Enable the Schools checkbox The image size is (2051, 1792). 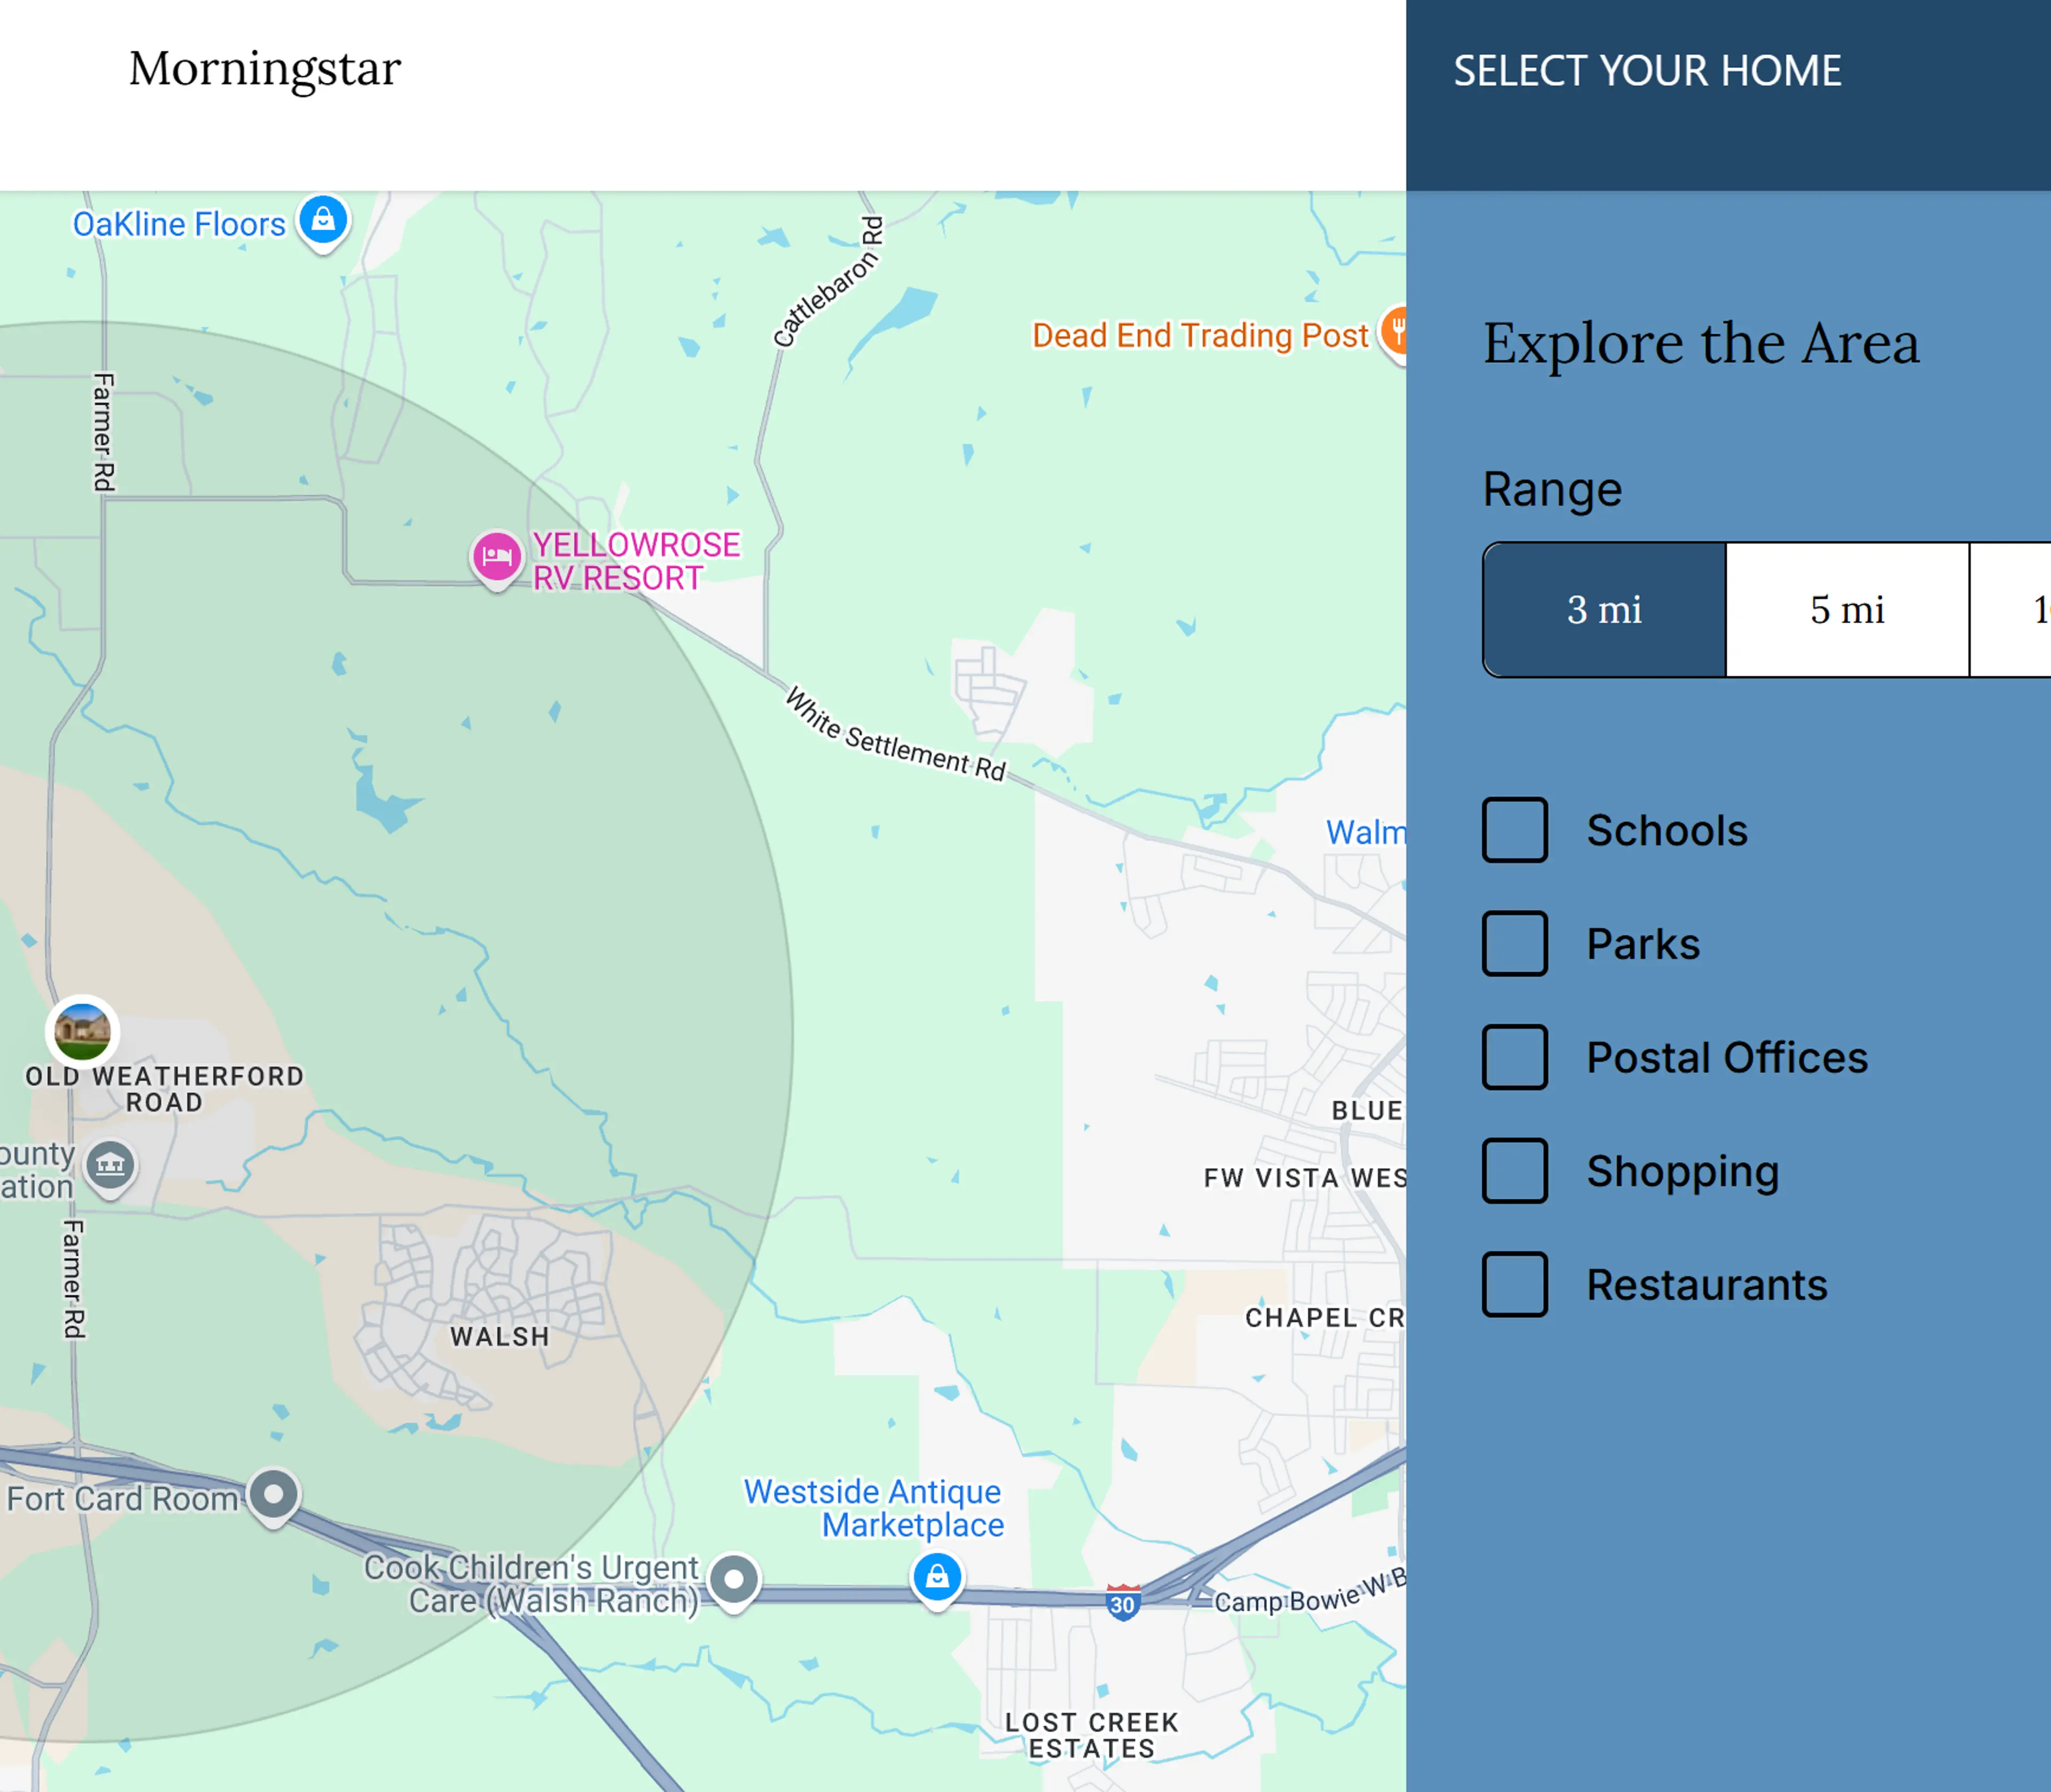pos(1515,829)
